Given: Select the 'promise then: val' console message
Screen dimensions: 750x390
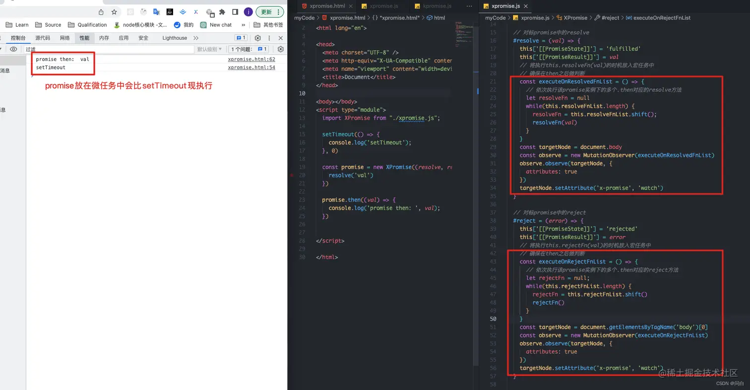Looking at the screenshot, I should click(62, 59).
